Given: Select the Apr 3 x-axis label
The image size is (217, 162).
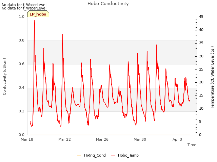Looking at the screenshot, I should (177, 139).
